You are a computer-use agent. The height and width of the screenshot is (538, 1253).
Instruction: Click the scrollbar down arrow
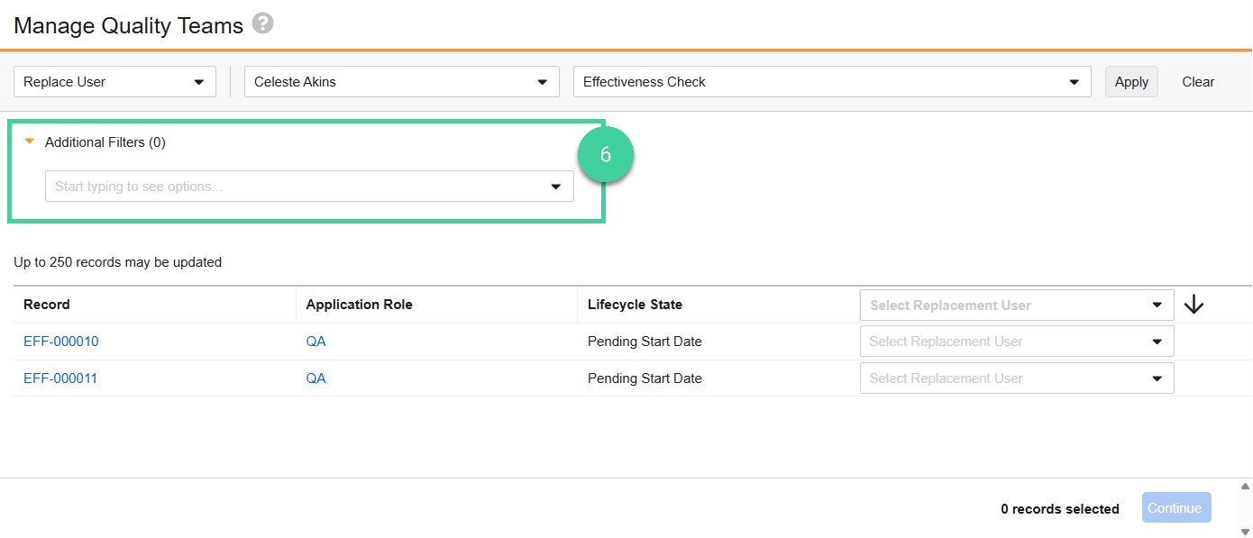pos(1245,530)
